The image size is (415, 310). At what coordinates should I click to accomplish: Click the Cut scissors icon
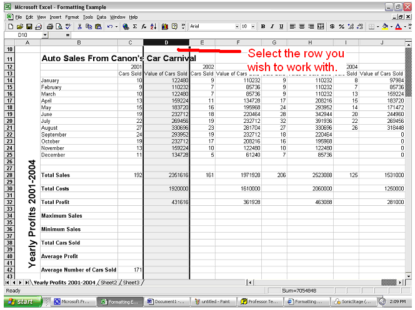(79, 27)
